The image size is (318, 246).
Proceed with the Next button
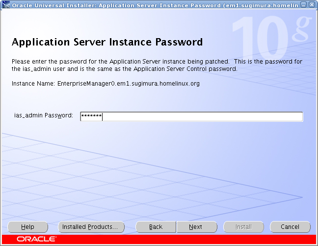coord(197,227)
